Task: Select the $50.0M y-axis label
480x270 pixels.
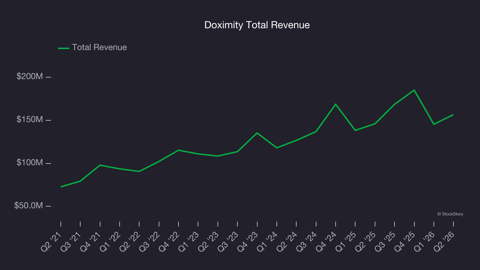Action: [28, 205]
